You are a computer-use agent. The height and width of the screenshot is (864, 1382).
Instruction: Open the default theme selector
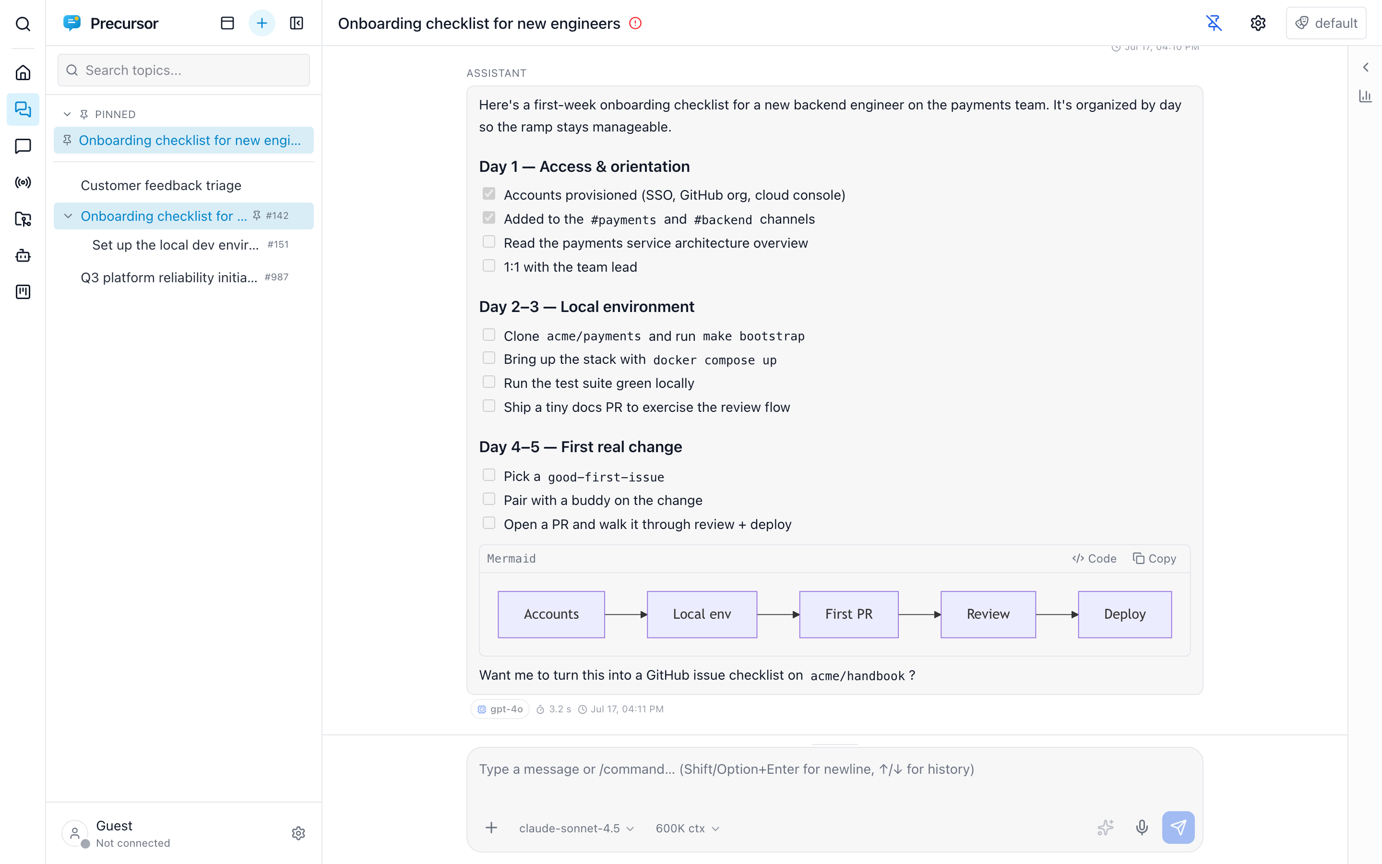[1326, 23]
